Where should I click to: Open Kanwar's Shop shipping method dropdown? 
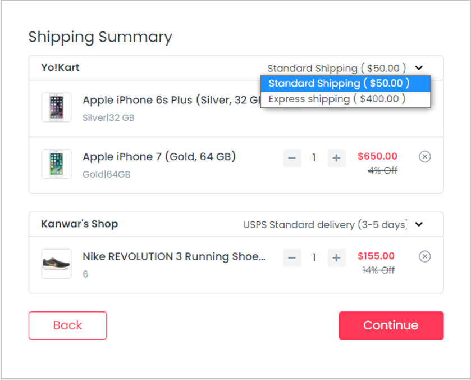click(419, 225)
